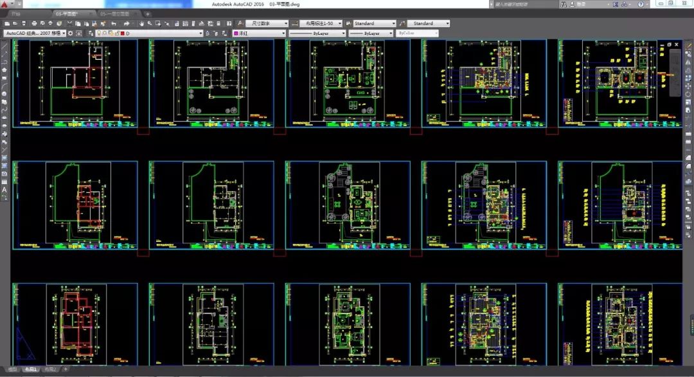
Task: Click the new drawing tab plus button
Action: point(148,14)
